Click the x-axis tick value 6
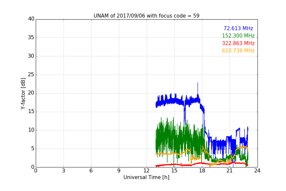 pos(91,171)
